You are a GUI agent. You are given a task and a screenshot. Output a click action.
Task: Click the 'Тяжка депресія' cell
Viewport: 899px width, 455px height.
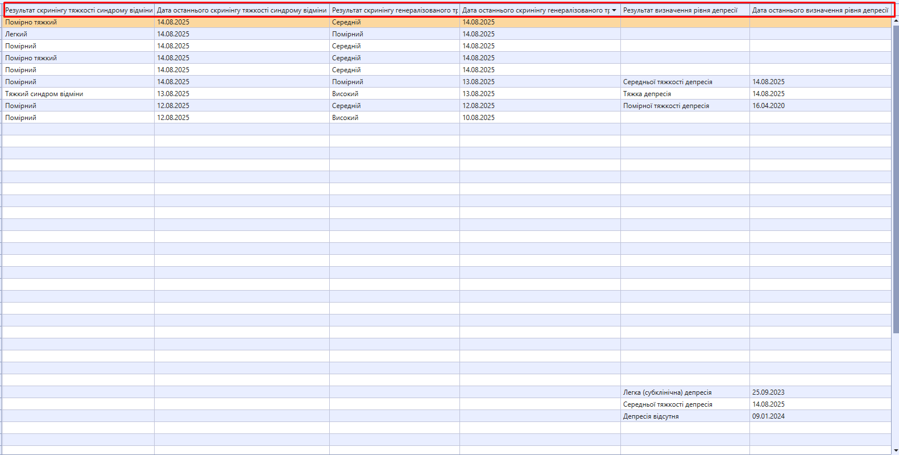click(x=647, y=94)
